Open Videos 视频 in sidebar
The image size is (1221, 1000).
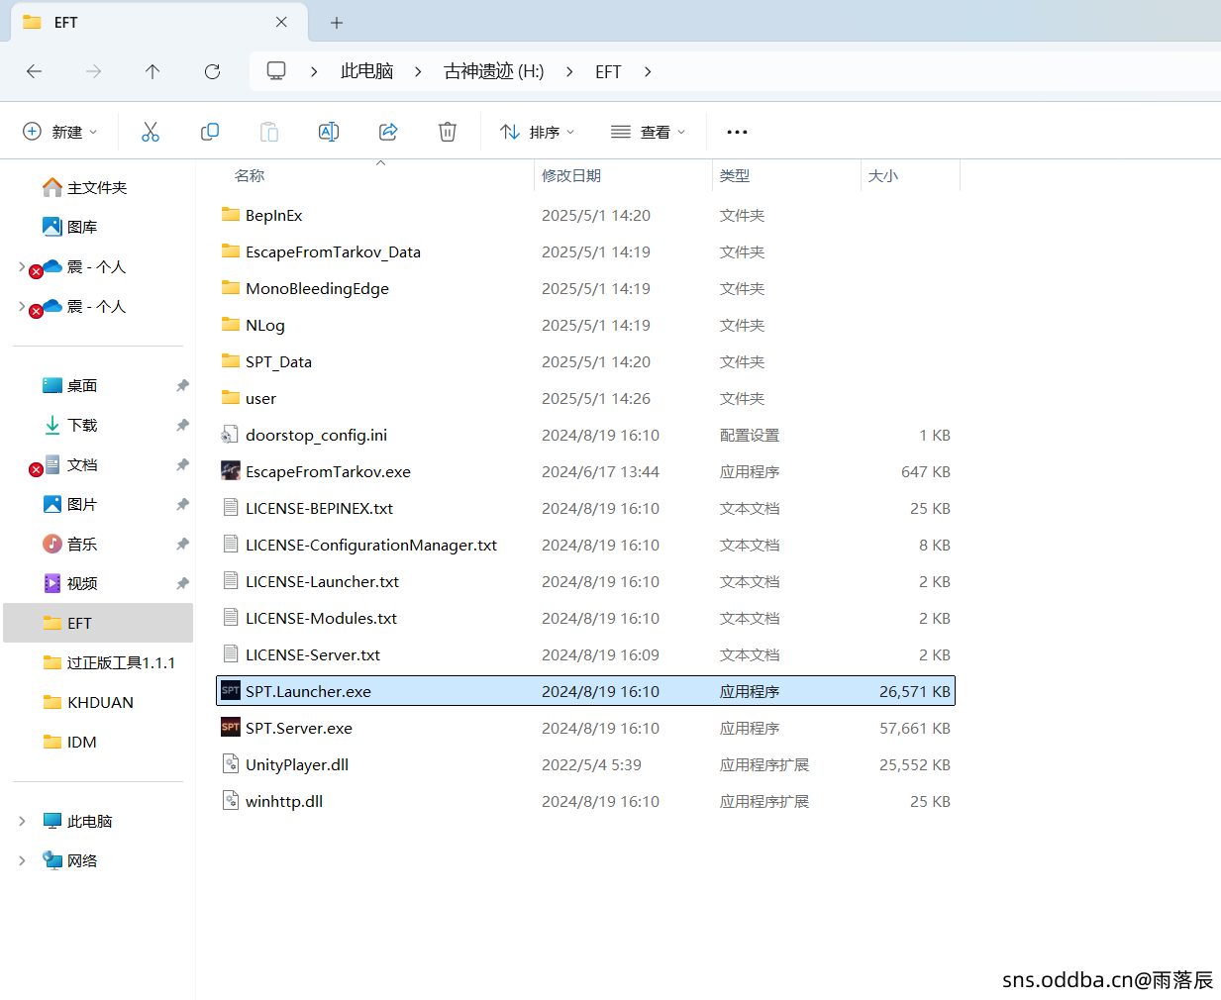70,583
